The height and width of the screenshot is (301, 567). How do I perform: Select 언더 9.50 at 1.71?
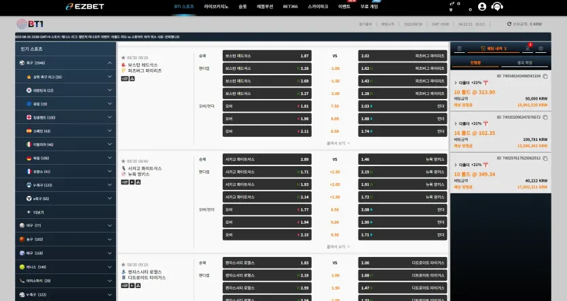pyautogui.click(x=403, y=235)
